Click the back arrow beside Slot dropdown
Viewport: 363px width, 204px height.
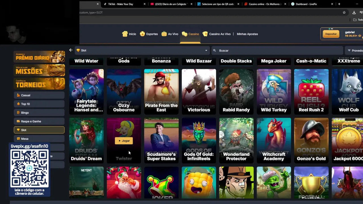[71, 50]
